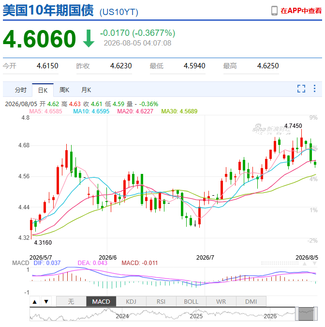The image size is (325, 327).
Task: Click the dotted drag handle above MACD panel
Action: pos(280,264)
